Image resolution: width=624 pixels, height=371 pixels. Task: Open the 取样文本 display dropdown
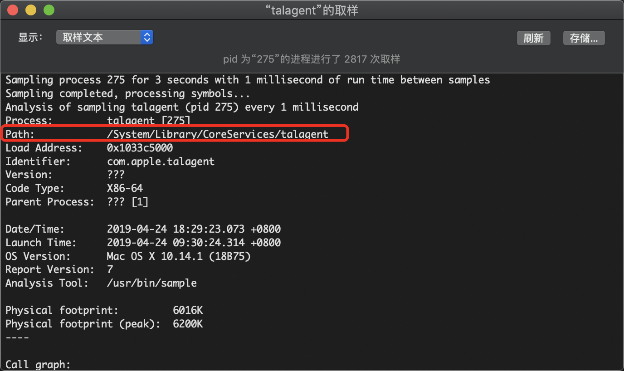tap(104, 37)
